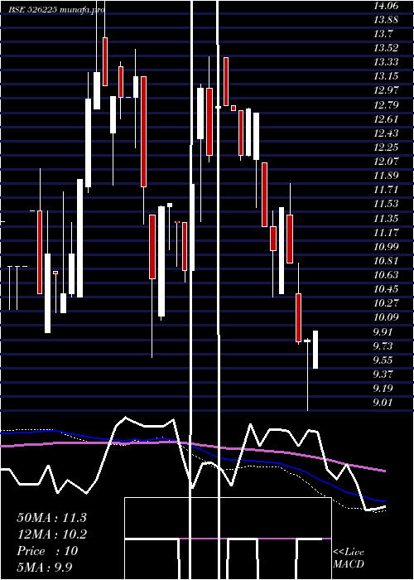The image size is (414, 580).
Task: Select the 9.01 price axis label
Action: click(x=383, y=403)
